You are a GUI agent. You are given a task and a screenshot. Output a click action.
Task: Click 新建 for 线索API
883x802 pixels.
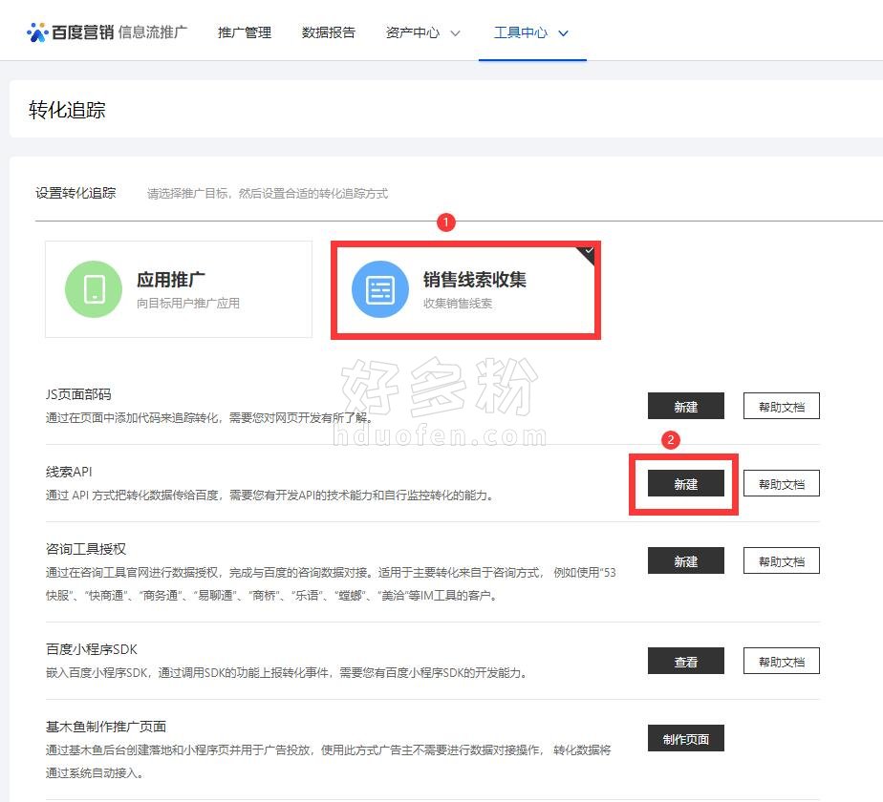click(686, 483)
